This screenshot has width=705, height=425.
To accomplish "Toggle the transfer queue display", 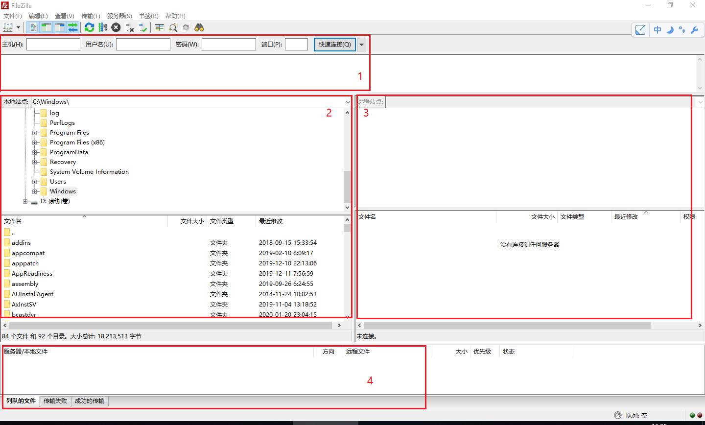I will [73, 27].
